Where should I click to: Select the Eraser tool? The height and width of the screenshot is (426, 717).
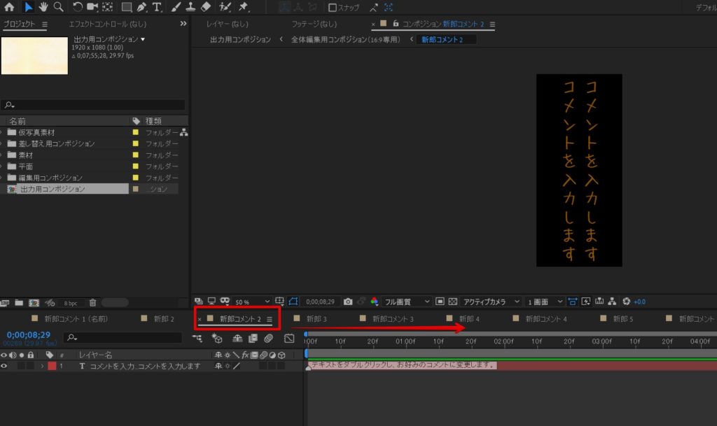coord(206,7)
